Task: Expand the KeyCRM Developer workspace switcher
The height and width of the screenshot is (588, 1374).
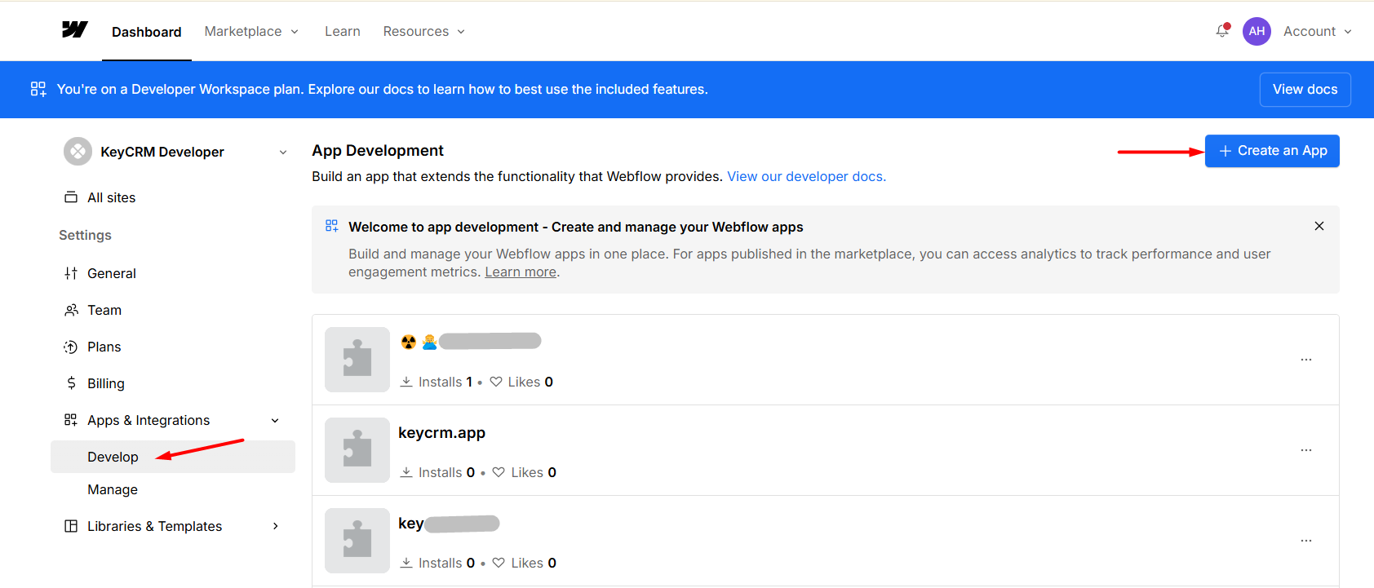Action: pos(283,153)
